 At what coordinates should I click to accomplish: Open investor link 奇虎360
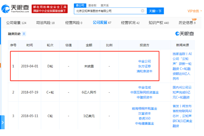144,118
